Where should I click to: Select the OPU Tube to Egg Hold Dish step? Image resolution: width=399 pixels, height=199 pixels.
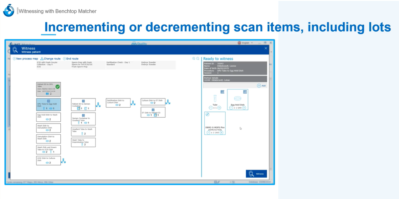[x=49, y=105]
